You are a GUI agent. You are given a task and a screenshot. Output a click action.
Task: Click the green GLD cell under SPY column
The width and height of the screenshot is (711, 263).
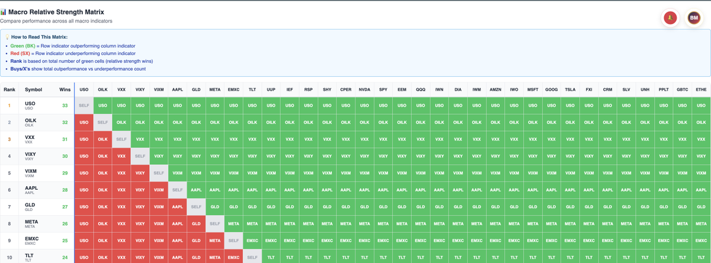pyautogui.click(x=383, y=207)
